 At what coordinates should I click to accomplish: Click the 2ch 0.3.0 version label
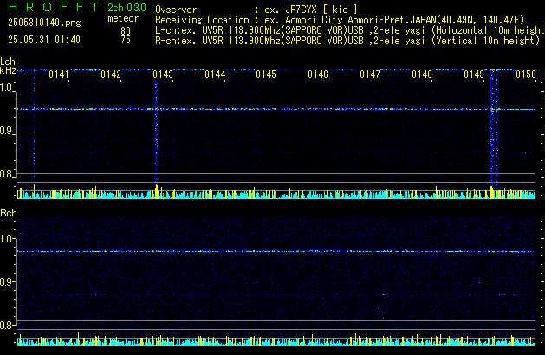click(127, 8)
